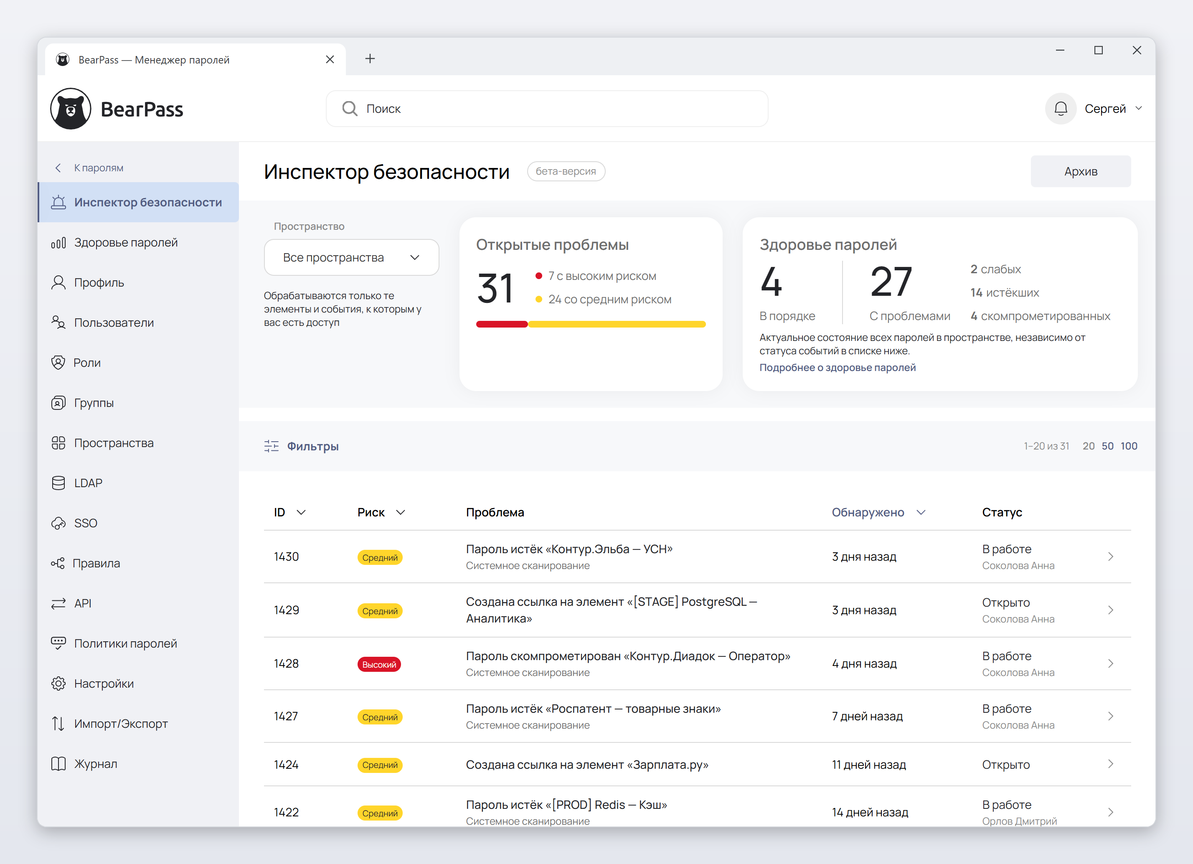1193x864 pixels.
Task: Click the Средний risk badge for 1430
Action: (x=380, y=558)
